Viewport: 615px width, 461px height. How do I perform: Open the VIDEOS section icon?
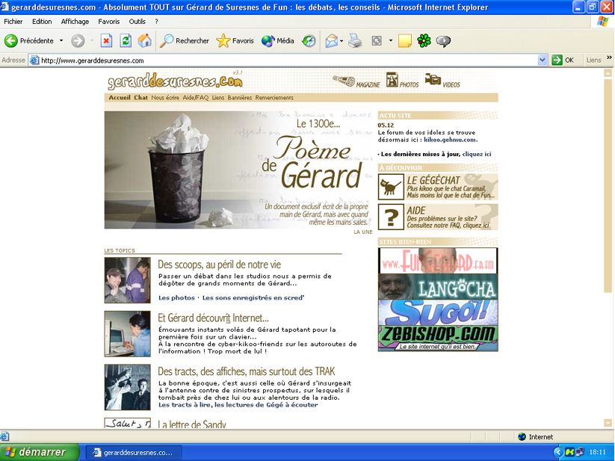coord(433,78)
